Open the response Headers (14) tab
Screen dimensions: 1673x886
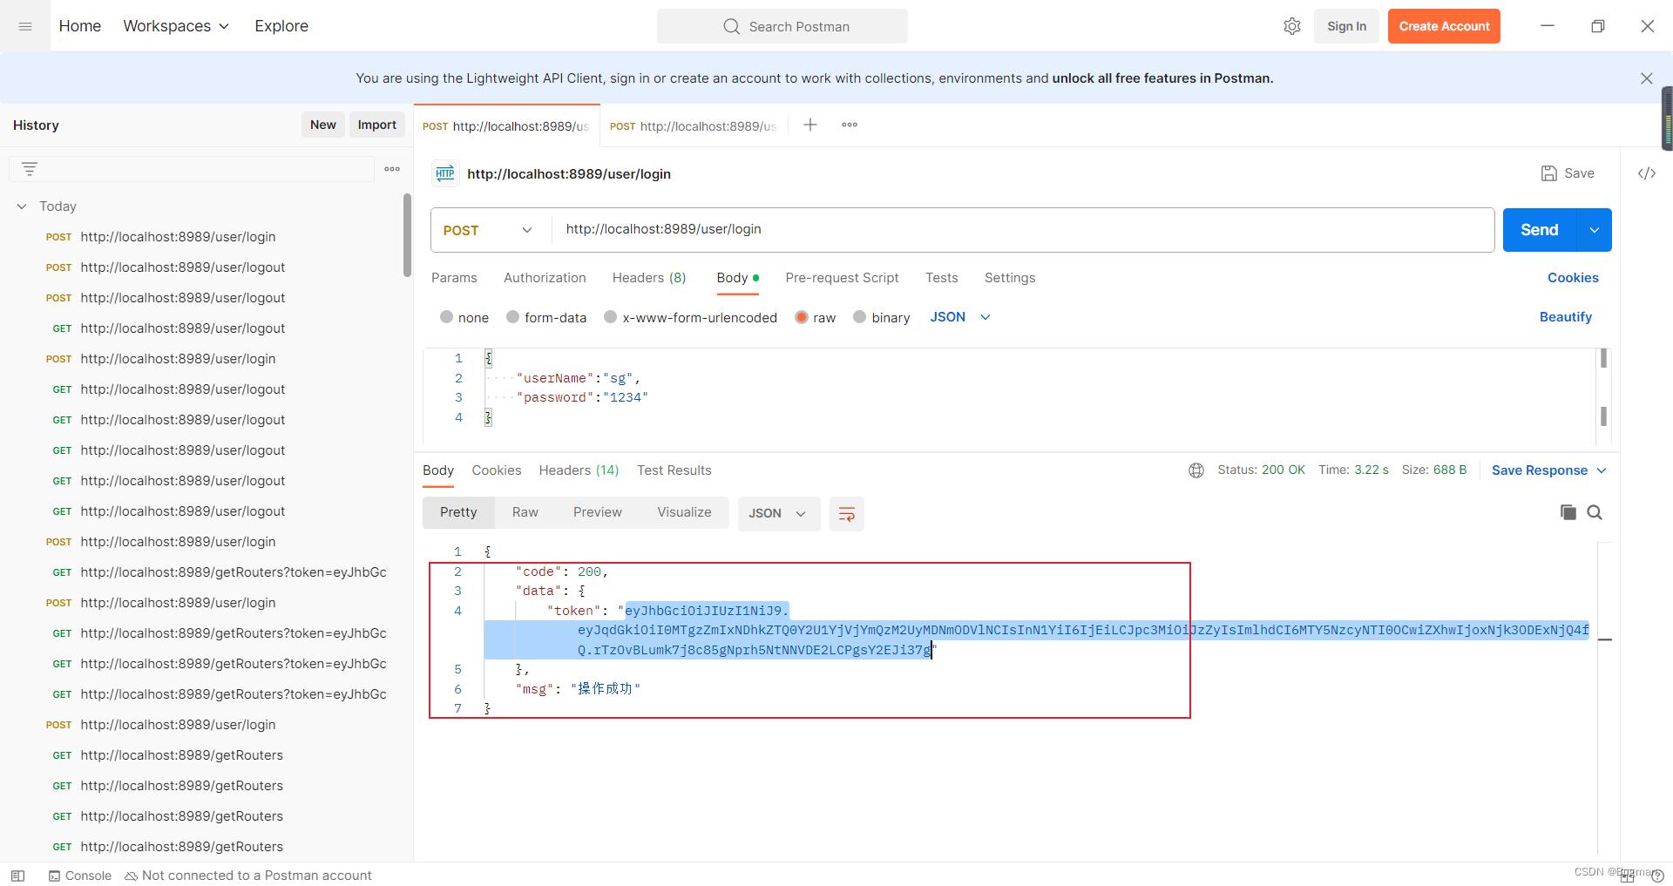(x=579, y=470)
